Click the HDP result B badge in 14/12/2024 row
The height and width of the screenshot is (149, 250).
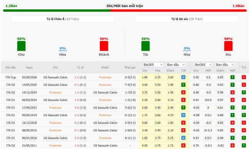coord(232,93)
